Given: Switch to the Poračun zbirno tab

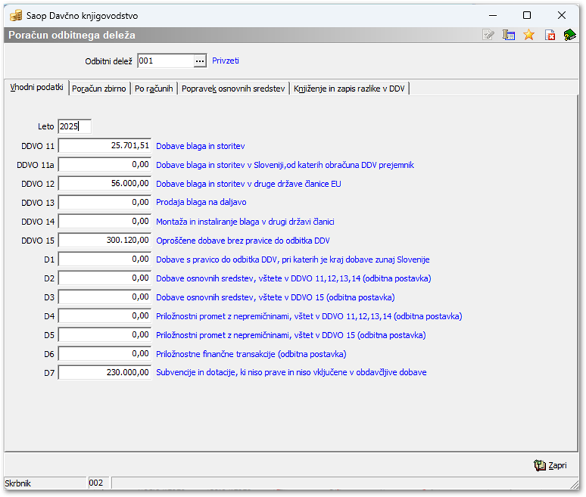Looking at the screenshot, I should click(99, 89).
